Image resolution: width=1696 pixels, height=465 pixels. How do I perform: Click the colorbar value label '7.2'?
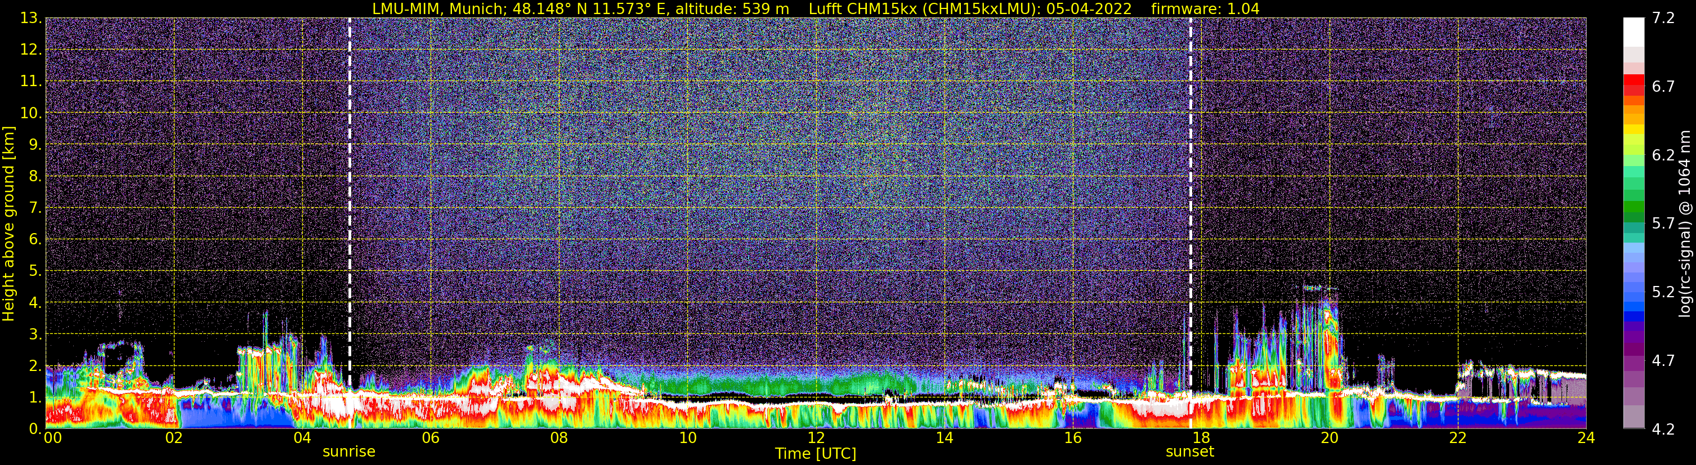1663,19
